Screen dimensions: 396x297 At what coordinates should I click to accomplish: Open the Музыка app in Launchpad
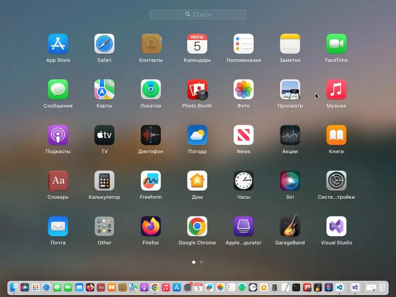point(336,89)
